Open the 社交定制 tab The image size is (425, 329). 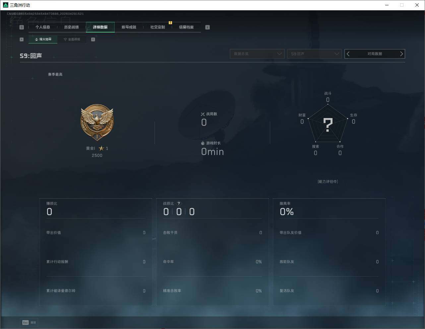157,27
